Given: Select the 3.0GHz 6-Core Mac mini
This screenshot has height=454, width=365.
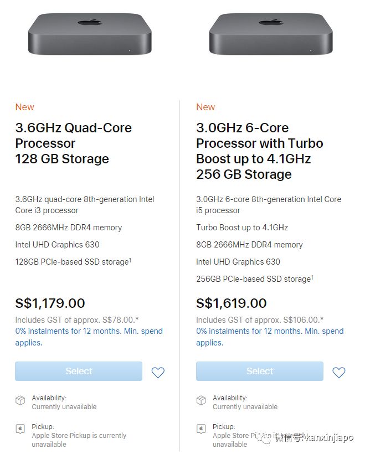Looking at the screenshot, I should coord(260,372).
